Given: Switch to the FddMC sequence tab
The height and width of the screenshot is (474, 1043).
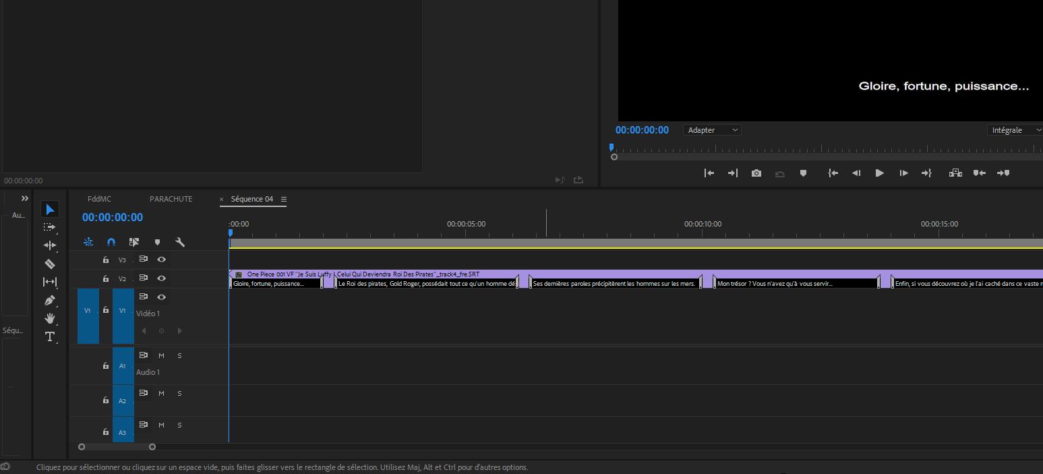Looking at the screenshot, I should tap(99, 199).
